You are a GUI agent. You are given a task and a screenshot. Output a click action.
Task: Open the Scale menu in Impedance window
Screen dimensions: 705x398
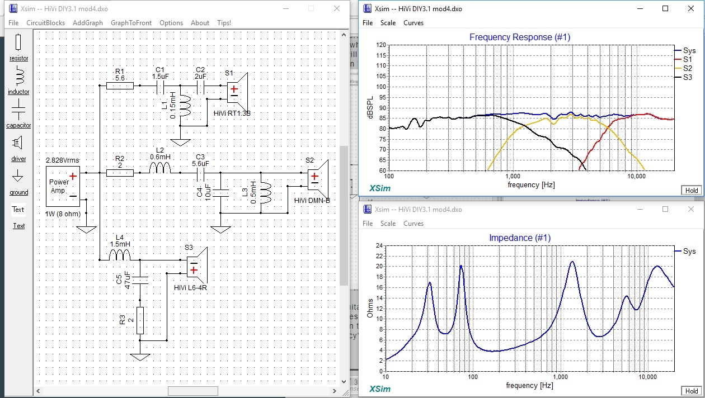[388, 224]
